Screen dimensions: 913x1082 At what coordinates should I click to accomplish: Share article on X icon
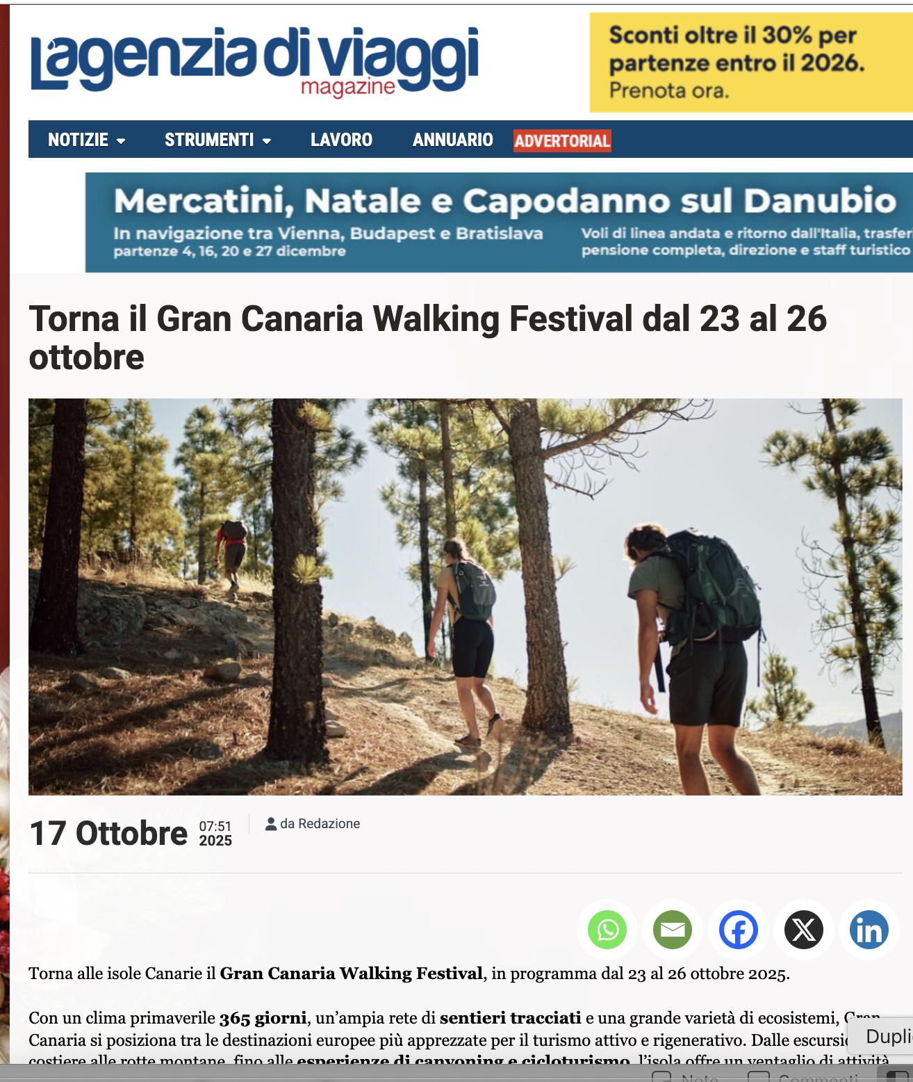pos(804,930)
